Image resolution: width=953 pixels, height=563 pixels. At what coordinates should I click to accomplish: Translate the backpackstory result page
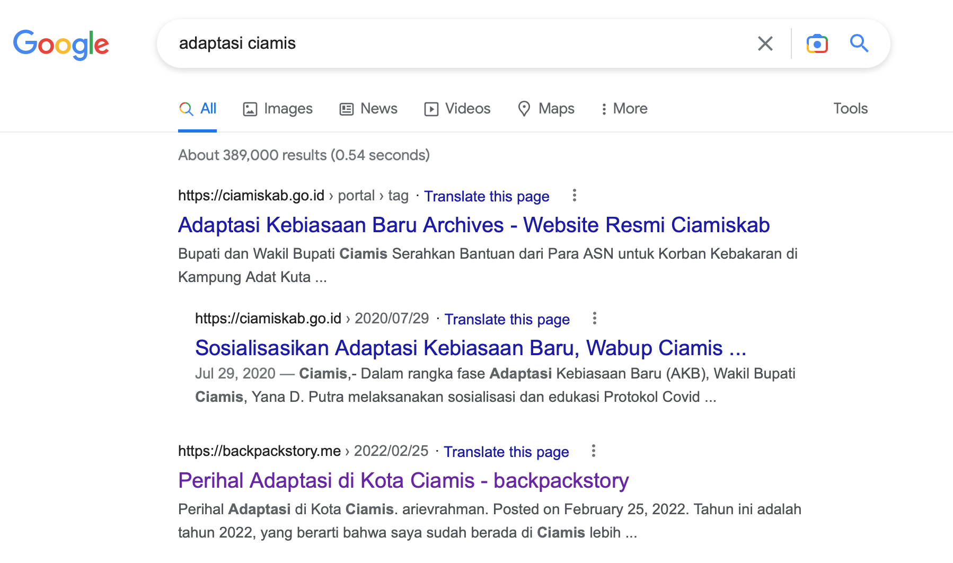click(x=506, y=452)
